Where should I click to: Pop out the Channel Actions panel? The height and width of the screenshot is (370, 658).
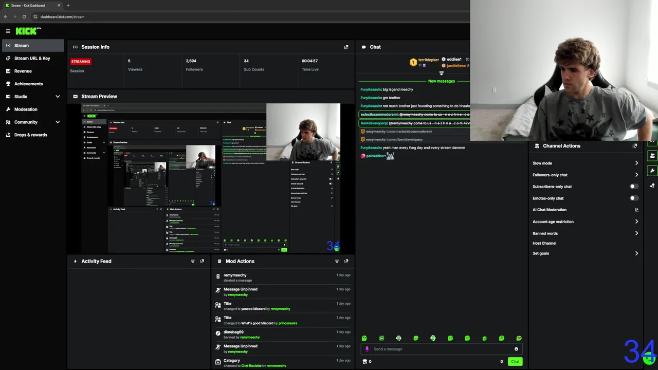[x=635, y=146]
